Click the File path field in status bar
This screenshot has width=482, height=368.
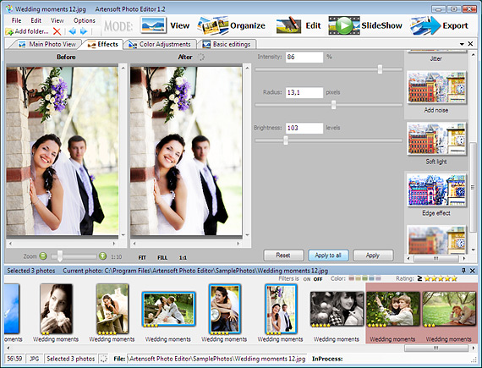[216, 359]
